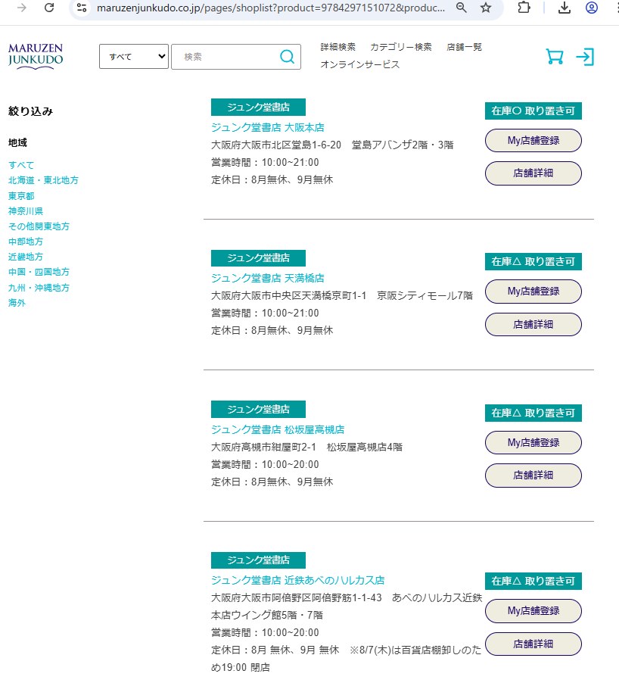Open 詳細検索 in the header menu
Image resolution: width=619 pixels, height=683 pixels.
[x=337, y=47]
